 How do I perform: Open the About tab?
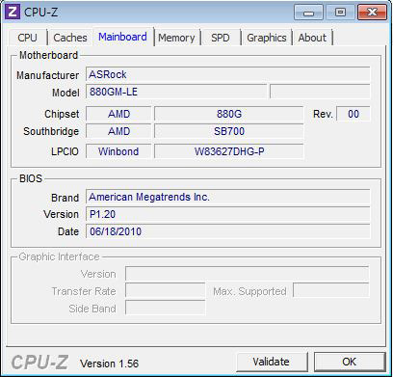(x=312, y=38)
